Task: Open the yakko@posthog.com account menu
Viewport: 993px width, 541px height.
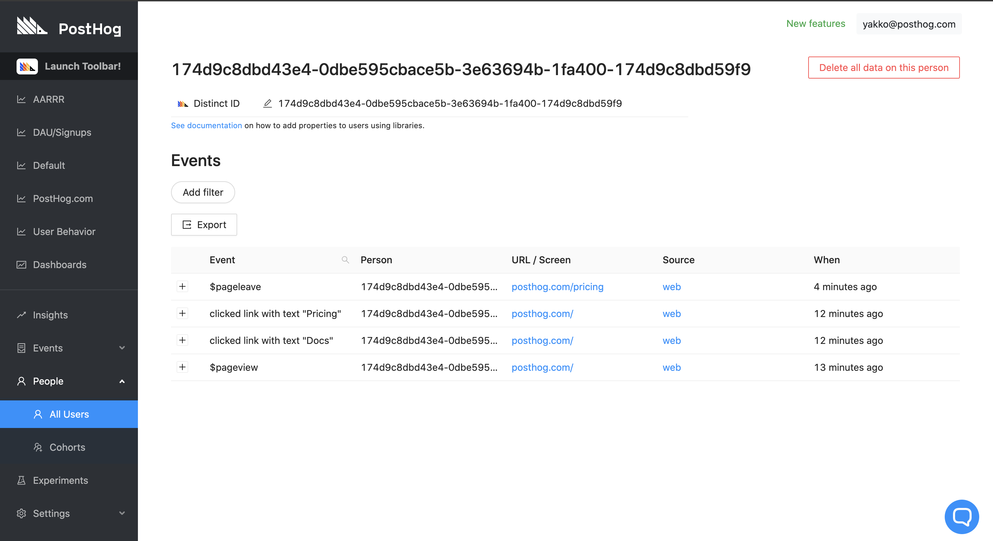Action: click(x=909, y=24)
